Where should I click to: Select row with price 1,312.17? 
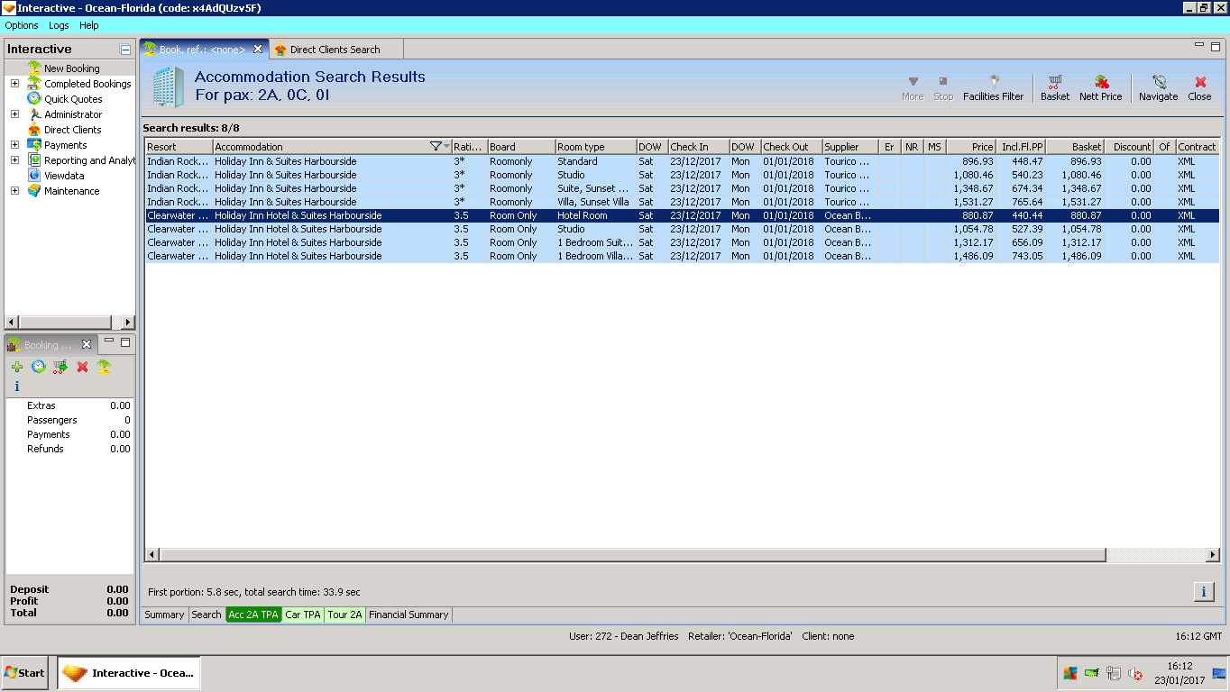[682, 242]
